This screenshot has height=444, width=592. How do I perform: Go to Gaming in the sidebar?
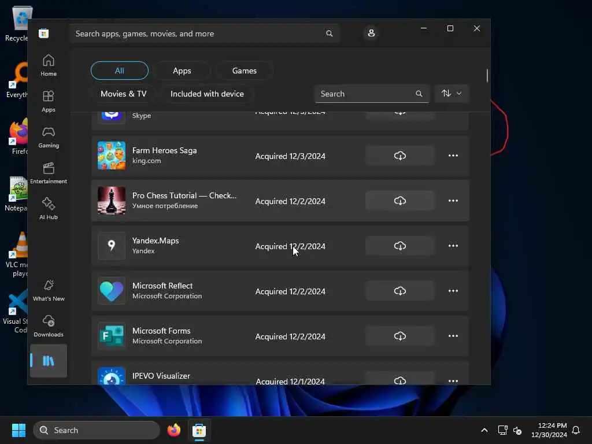pos(49,137)
